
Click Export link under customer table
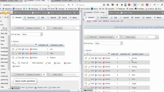[x=16, y=66]
